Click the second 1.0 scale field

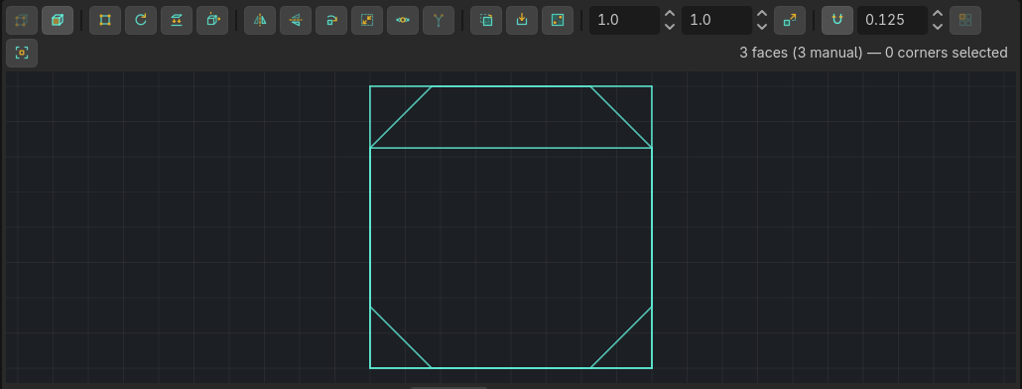coord(717,20)
